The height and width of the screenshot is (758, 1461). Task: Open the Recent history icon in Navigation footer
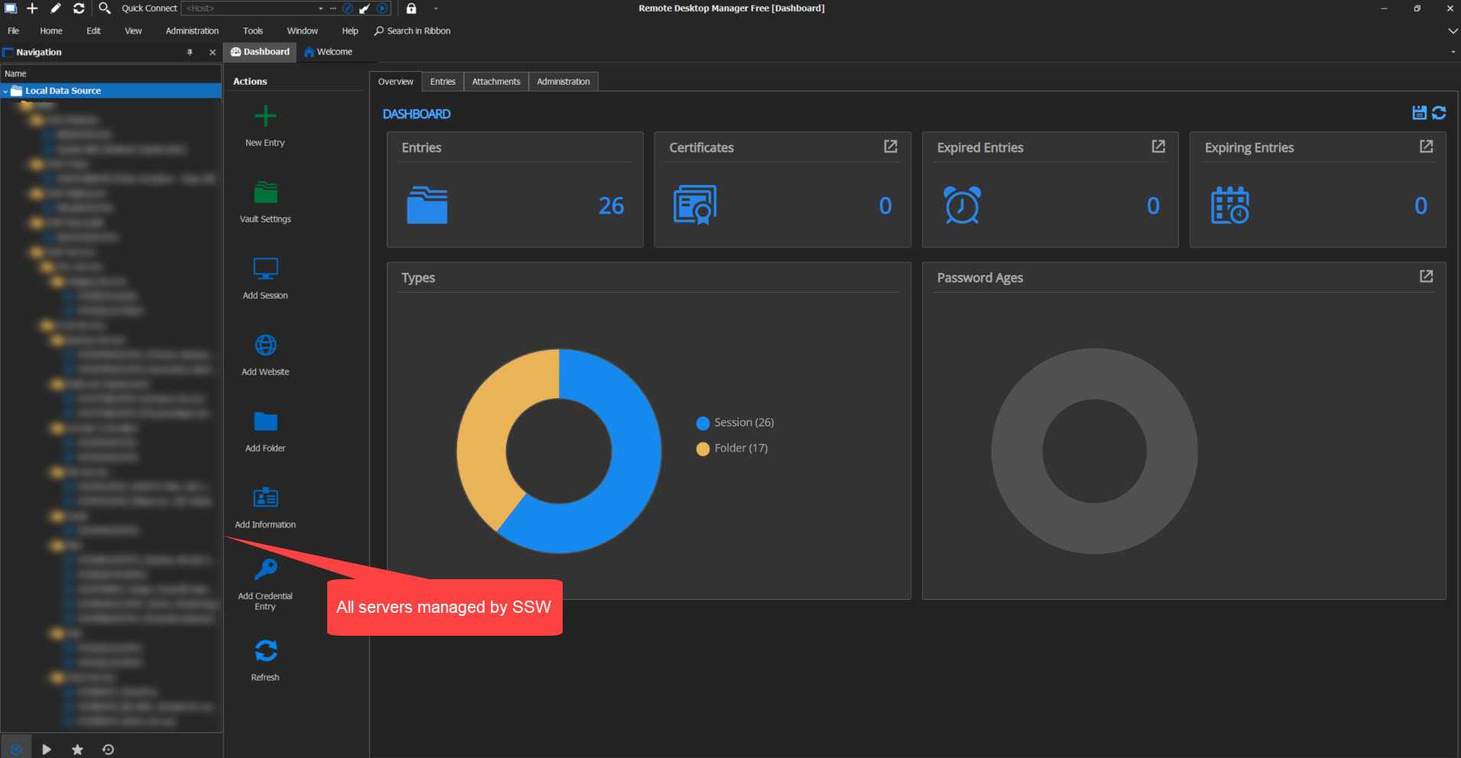108,750
